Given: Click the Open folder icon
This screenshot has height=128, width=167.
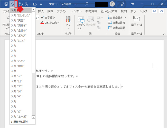Looking at the screenshot, I should point(35,4).
